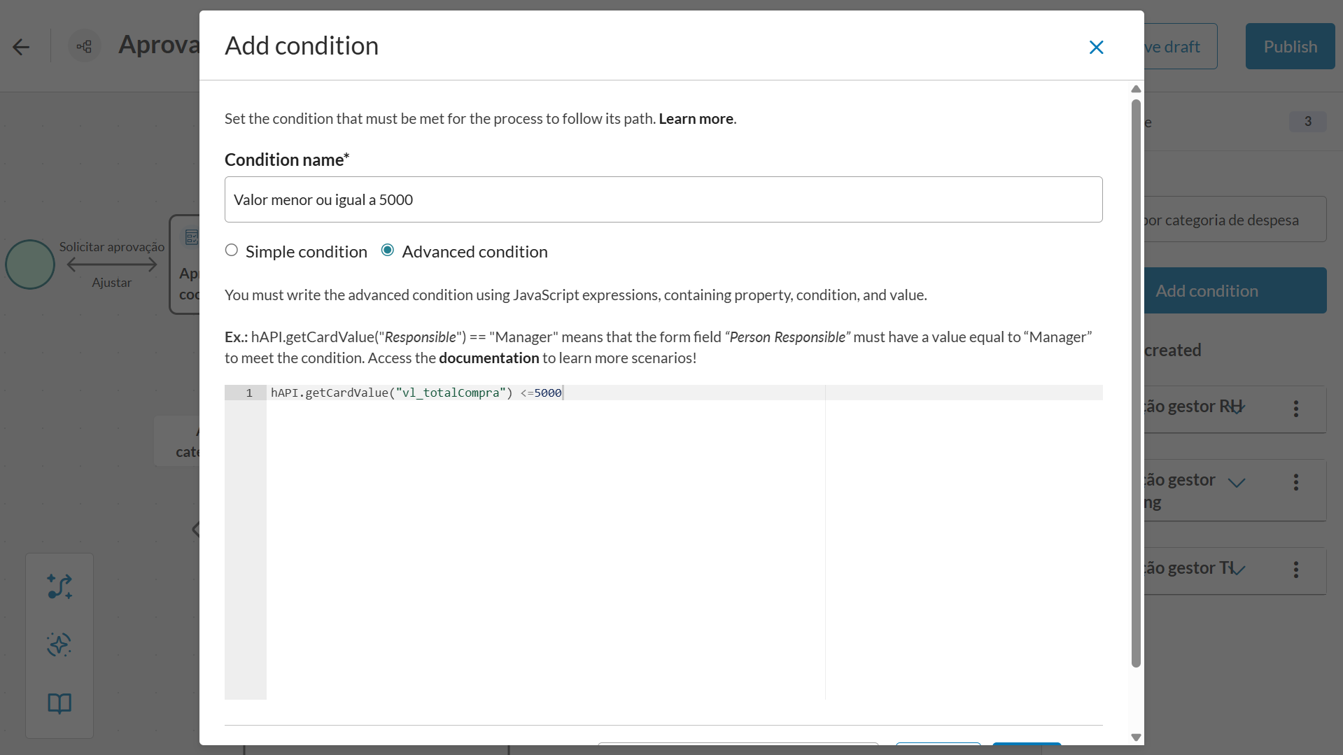The width and height of the screenshot is (1343, 755).
Task: Click the back arrow icon
Action: [x=21, y=47]
